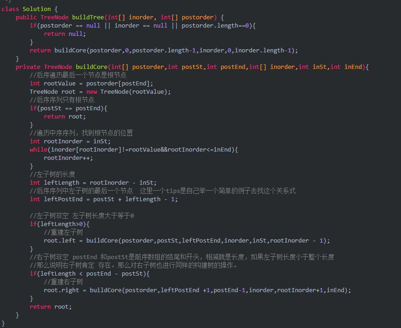This screenshot has width=401, height=328.
Task: Click the 'class Solution {' line
Action: [x=29, y=9]
